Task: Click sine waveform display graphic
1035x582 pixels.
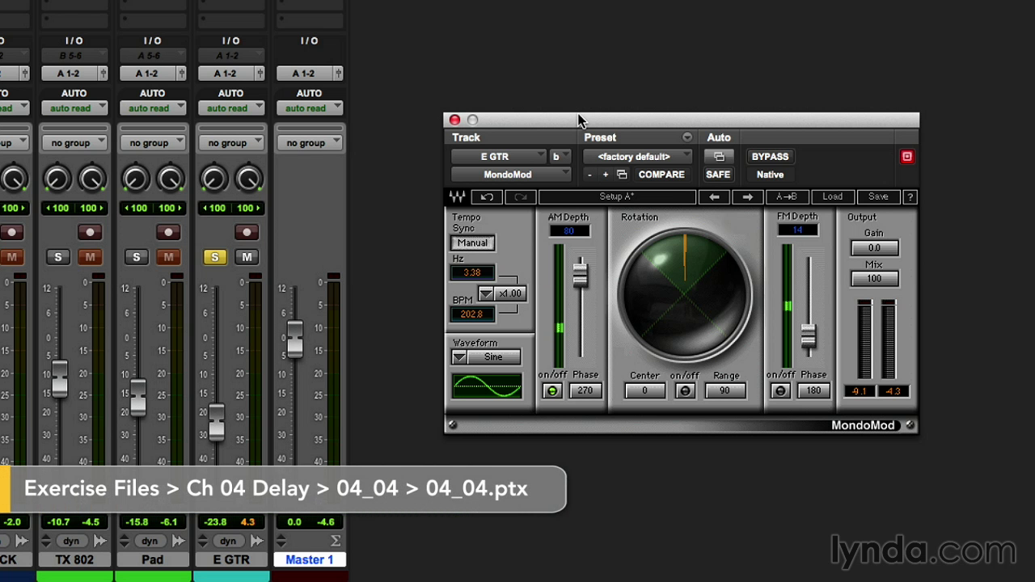Action: pyautogui.click(x=487, y=386)
